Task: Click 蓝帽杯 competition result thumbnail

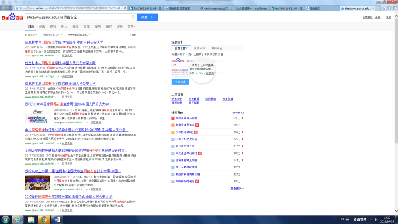Action: point(37,183)
